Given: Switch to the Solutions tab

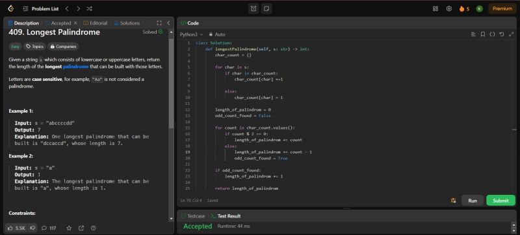Looking at the screenshot, I should 127,23.
